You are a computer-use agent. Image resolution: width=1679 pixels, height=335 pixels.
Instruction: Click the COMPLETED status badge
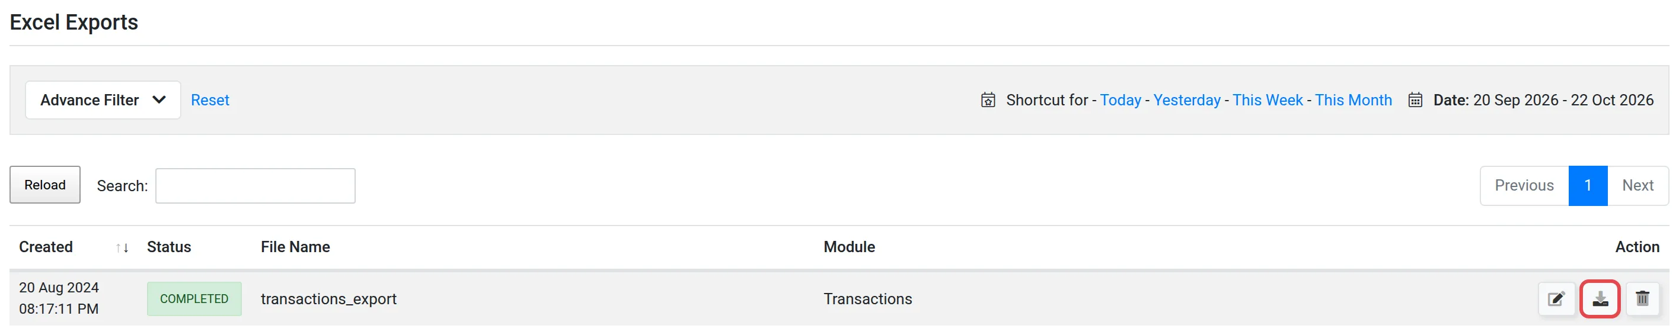pyautogui.click(x=194, y=299)
